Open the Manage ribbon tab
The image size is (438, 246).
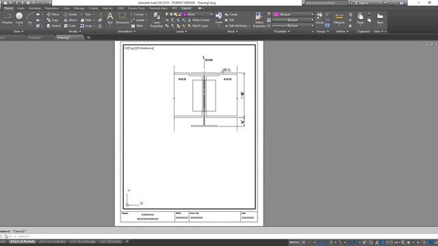click(79, 8)
